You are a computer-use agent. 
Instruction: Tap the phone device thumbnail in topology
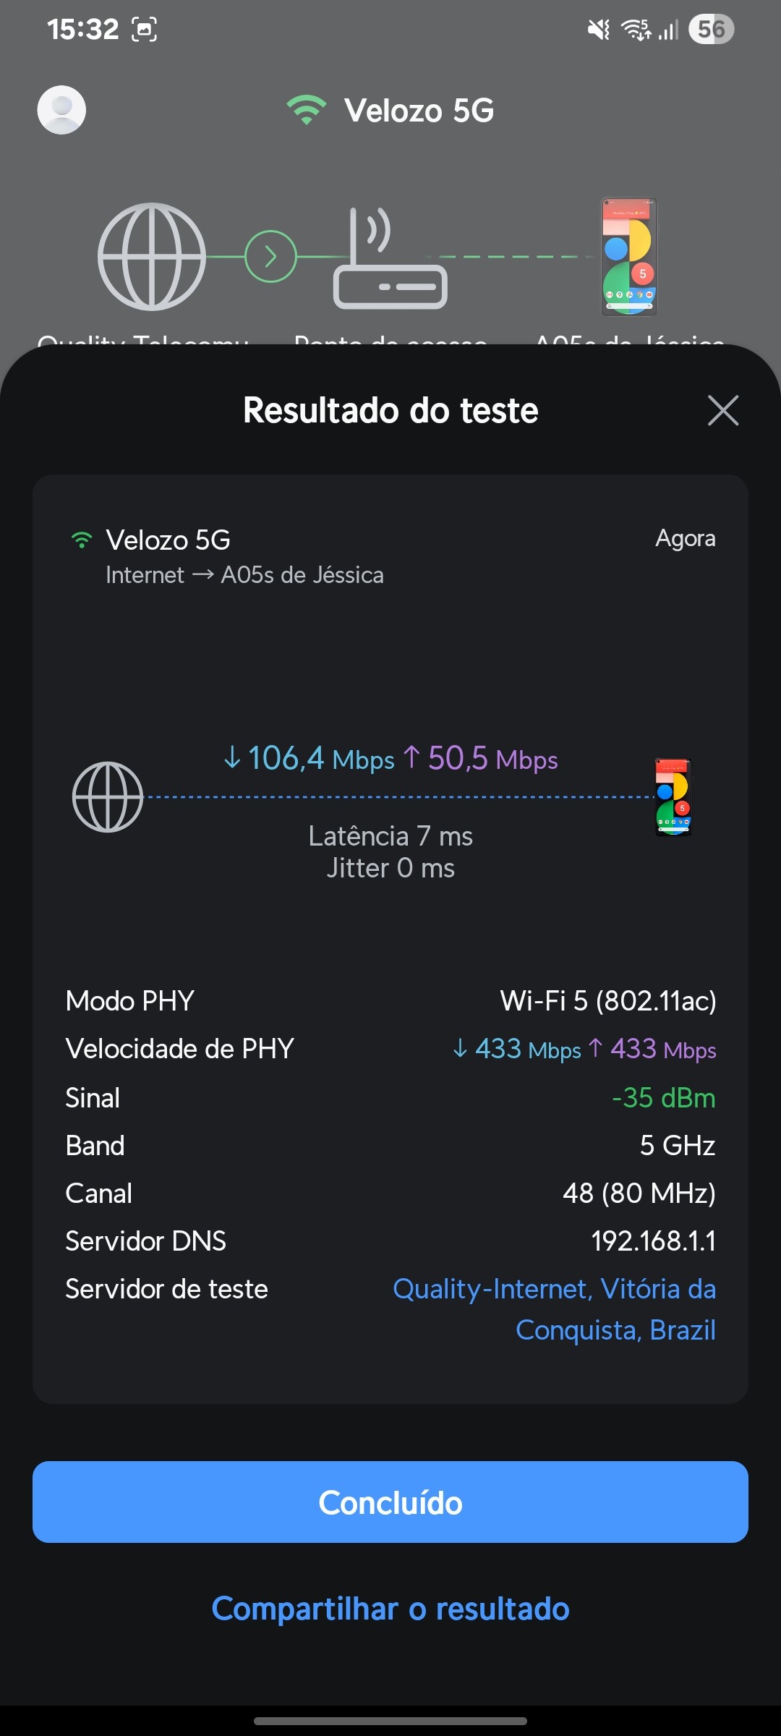coord(629,257)
